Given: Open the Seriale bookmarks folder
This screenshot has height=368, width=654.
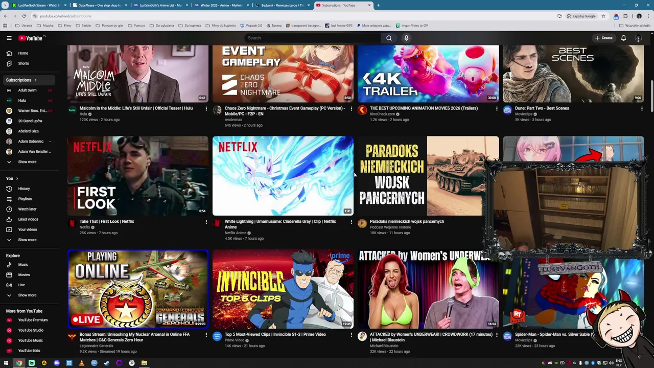Looking at the screenshot, I should [84, 25].
